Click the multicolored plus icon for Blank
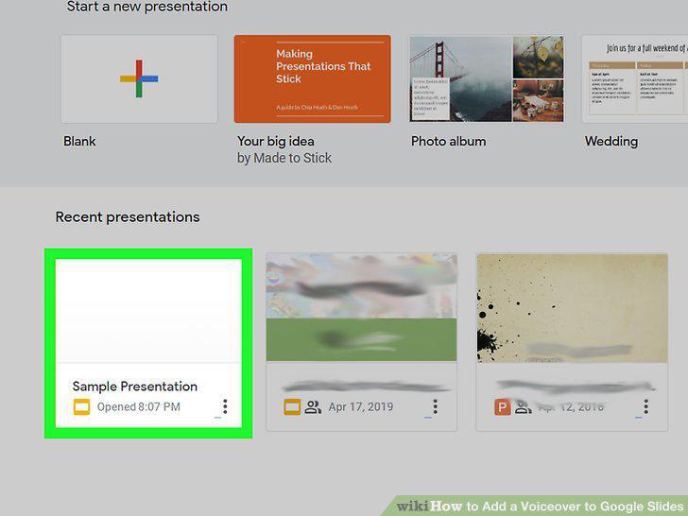The height and width of the screenshot is (516, 688). 139,78
